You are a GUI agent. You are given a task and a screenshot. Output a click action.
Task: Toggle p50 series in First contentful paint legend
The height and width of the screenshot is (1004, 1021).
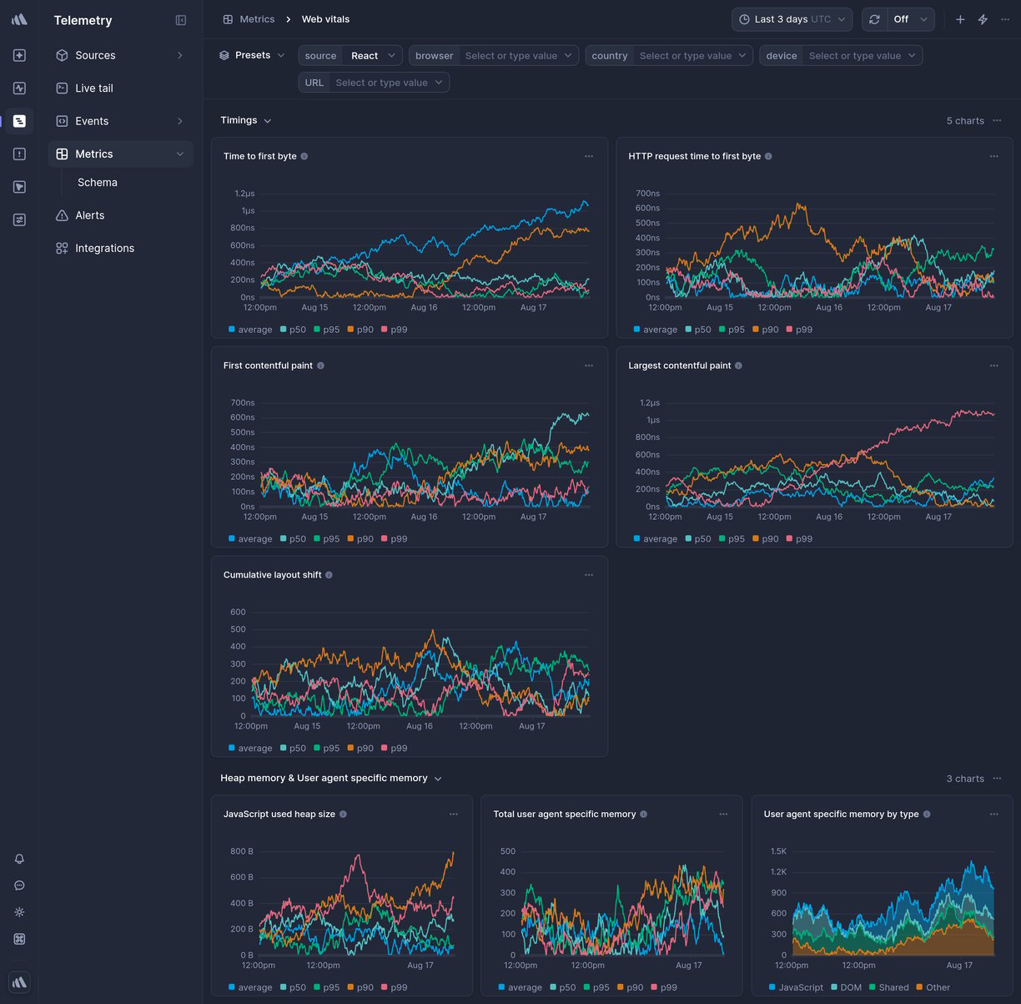coord(293,539)
